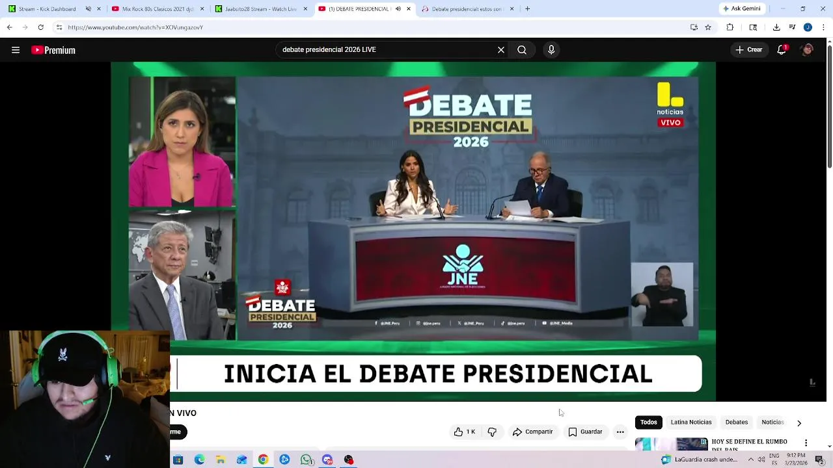Open more actions menu beside Guardar

pos(620,432)
